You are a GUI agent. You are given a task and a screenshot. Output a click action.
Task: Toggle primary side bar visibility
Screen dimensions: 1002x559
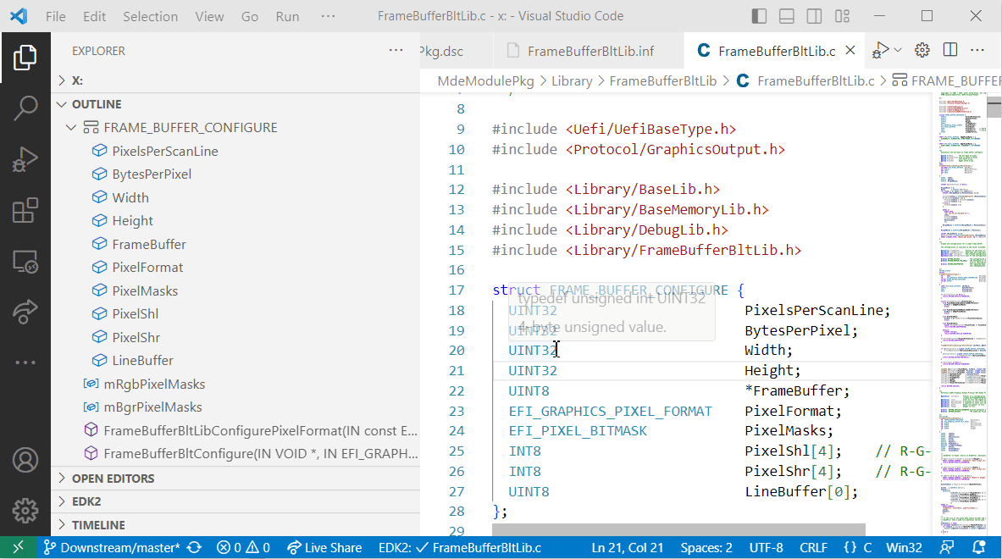coord(759,16)
